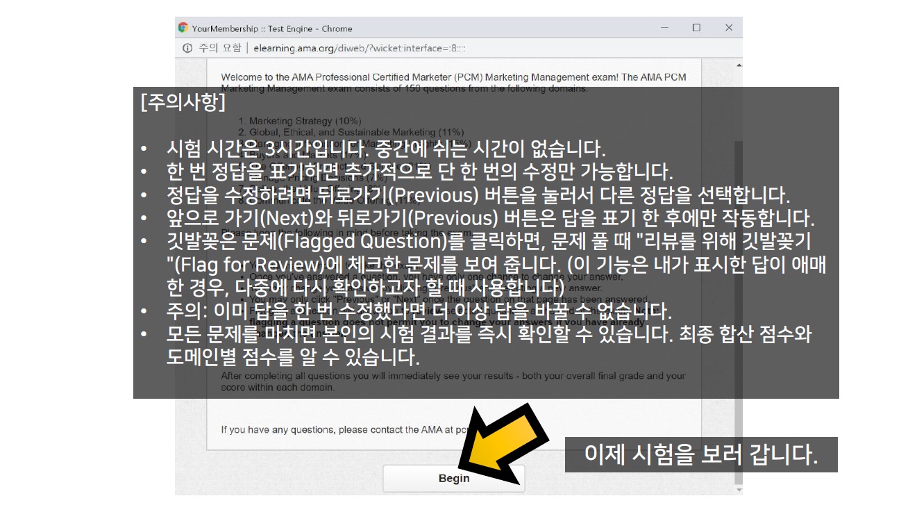
Task: Click the Begin button to start exam
Action: (x=454, y=479)
